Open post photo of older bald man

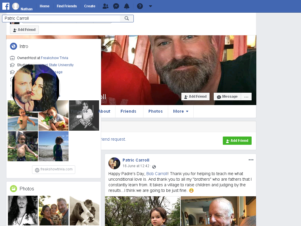click(x=218, y=211)
